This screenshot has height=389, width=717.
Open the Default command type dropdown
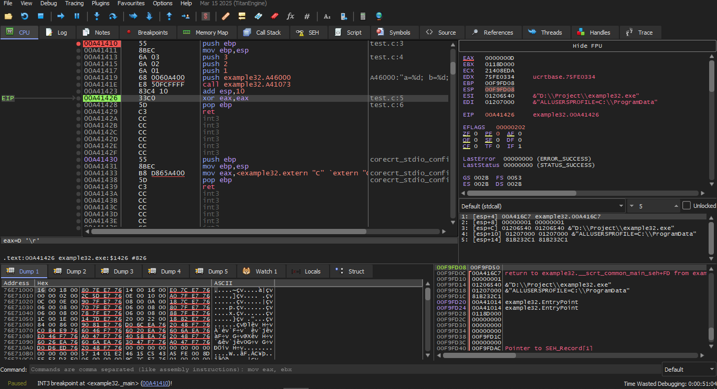point(688,370)
